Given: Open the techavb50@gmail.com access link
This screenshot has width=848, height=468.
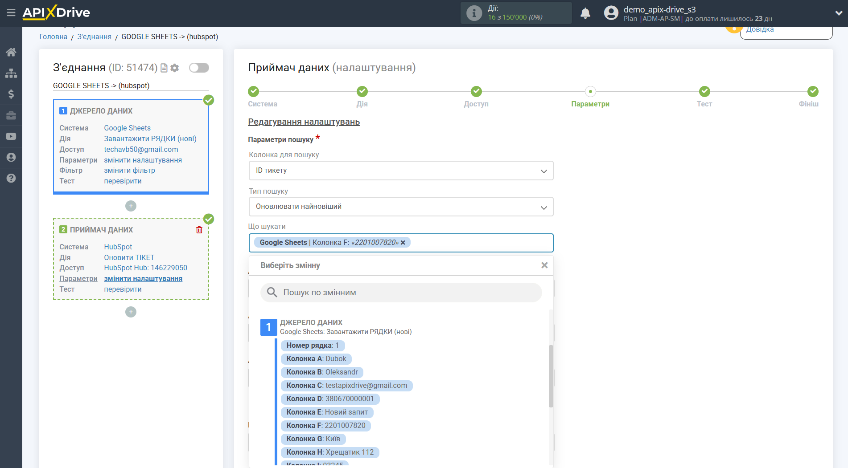Looking at the screenshot, I should [141, 149].
